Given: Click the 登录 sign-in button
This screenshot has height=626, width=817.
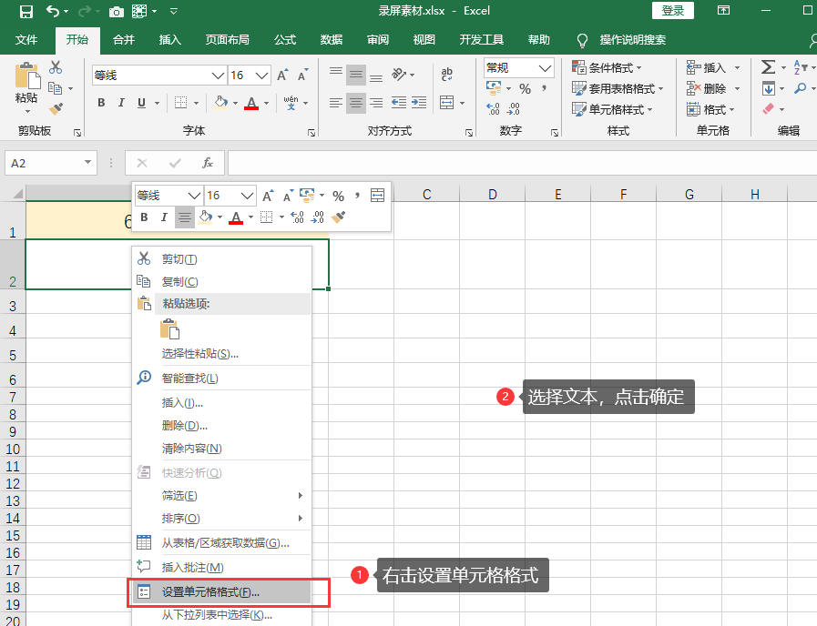Looking at the screenshot, I should pos(673,10).
